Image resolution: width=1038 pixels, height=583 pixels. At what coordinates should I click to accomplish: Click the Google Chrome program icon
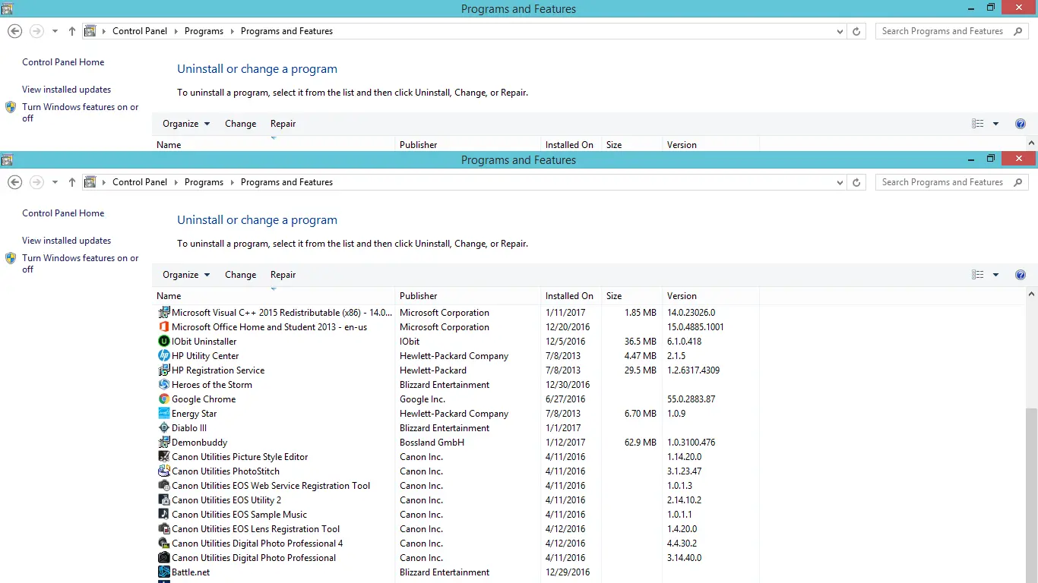[163, 399]
